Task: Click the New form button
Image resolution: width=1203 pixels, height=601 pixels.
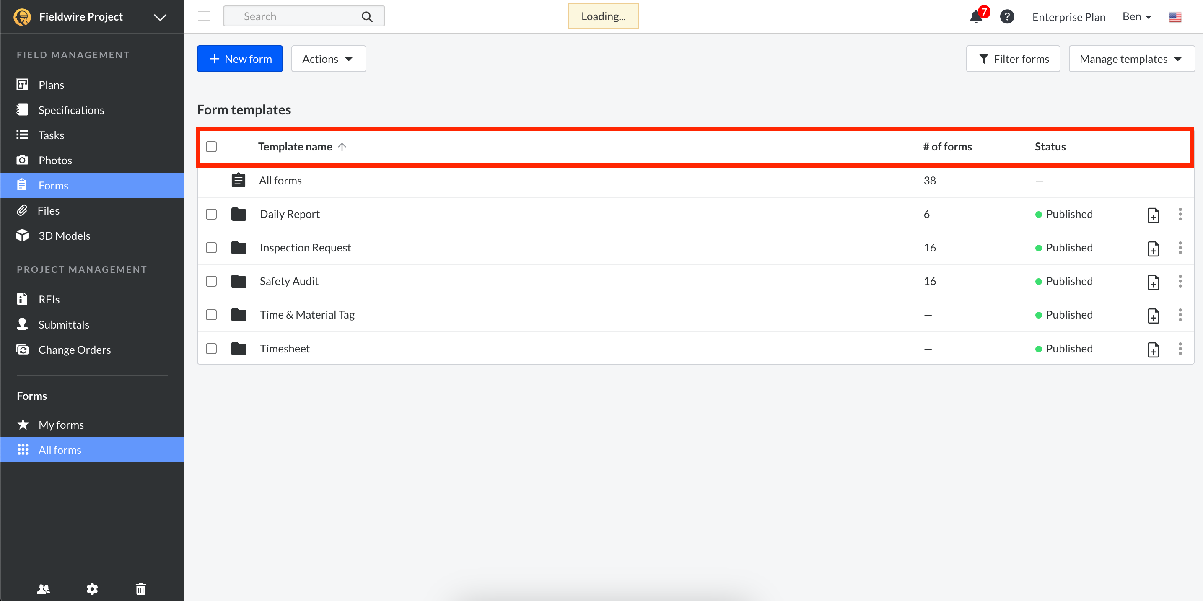Action: [x=240, y=59]
